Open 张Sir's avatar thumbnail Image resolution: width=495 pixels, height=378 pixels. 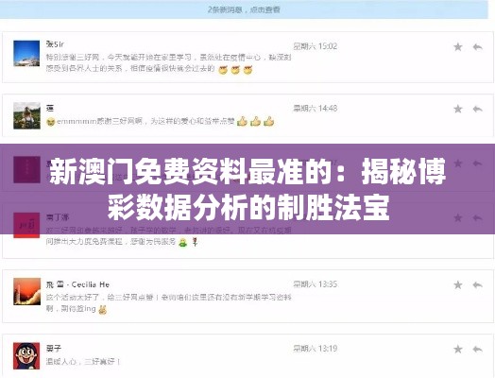[x=26, y=53]
